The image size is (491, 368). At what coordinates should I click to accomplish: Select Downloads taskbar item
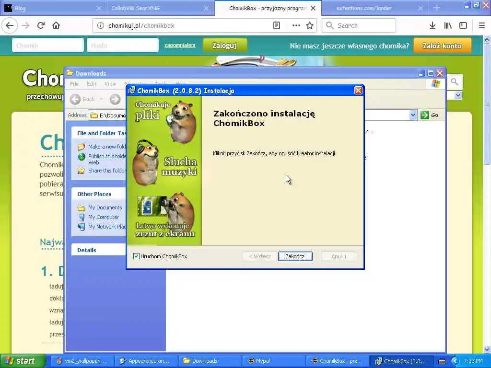click(209, 361)
